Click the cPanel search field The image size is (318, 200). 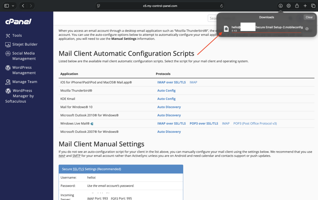[x=212, y=18]
